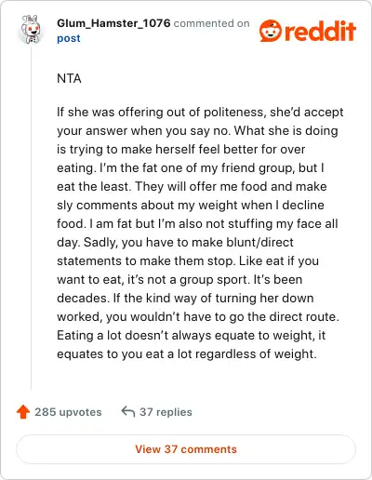Image resolution: width=372 pixels, height=480 pixels.
Task: Upvote the comment with the orange arrow
Action: pyautogui.click(x=23, y=412)
